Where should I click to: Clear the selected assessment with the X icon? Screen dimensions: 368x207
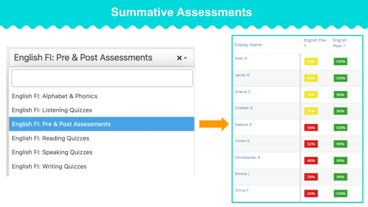pyautogui.click(x=179, y=58)
